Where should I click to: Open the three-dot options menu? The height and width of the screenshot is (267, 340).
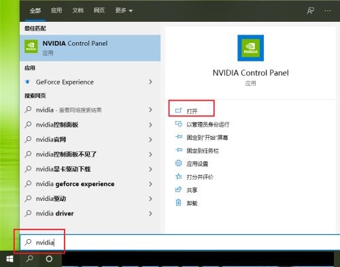point(328,10)
